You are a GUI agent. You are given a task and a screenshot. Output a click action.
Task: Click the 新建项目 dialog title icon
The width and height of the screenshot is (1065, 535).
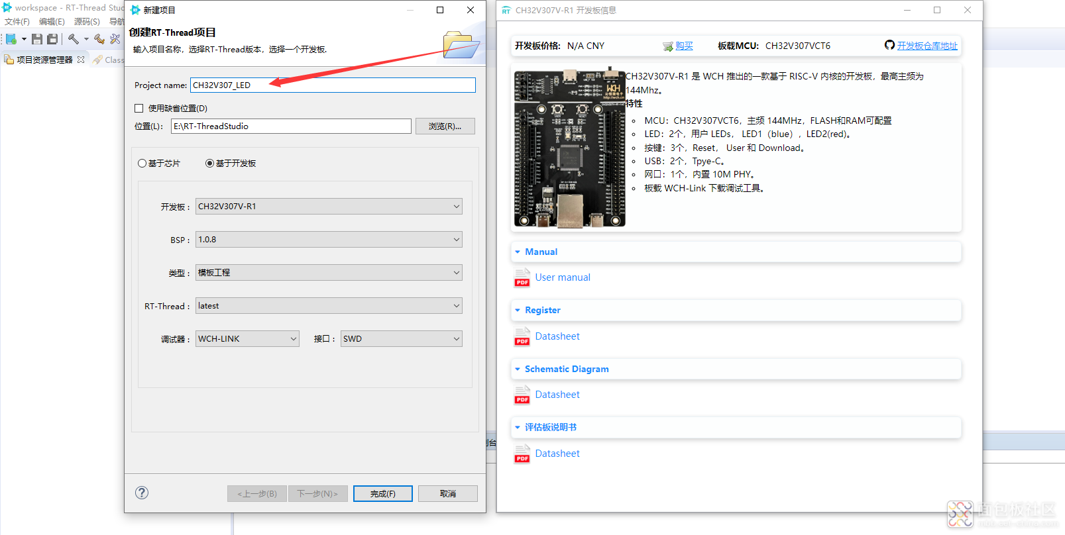coord(136,10)
